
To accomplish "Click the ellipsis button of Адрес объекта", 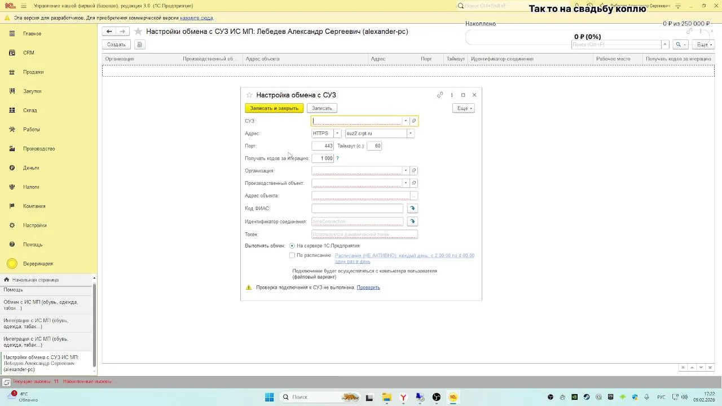I will point(414,196).
